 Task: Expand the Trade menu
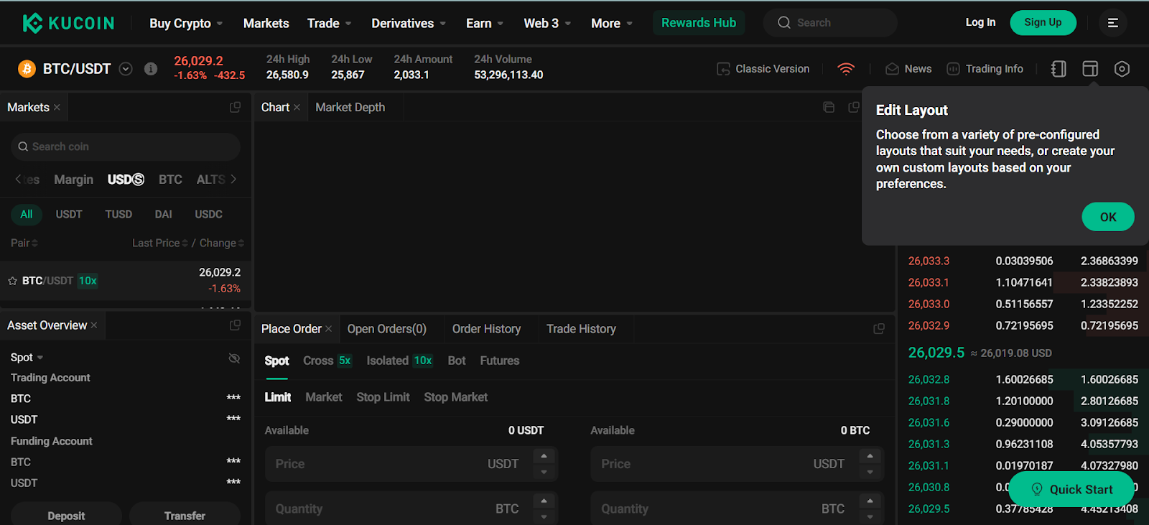coord(330,23)
